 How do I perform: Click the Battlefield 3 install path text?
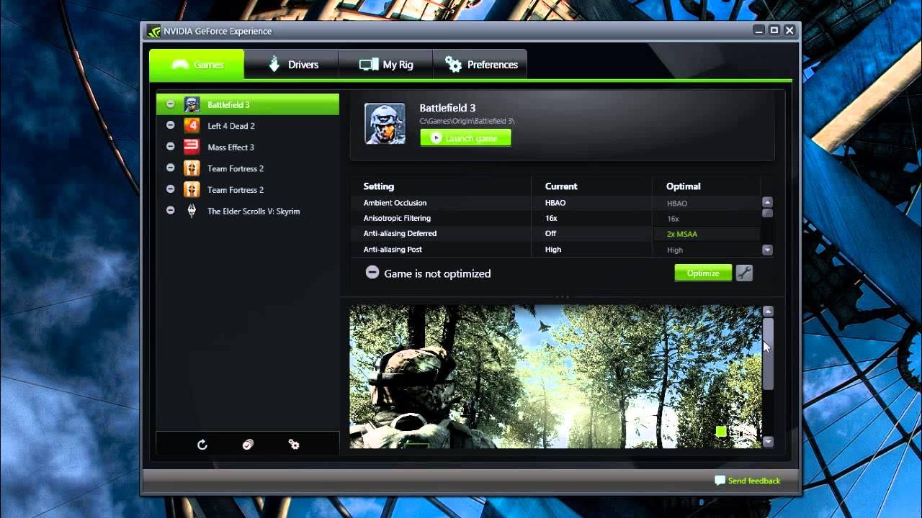coord(467,122)
